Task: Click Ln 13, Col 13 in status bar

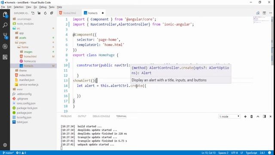Action: click(208, 153)
